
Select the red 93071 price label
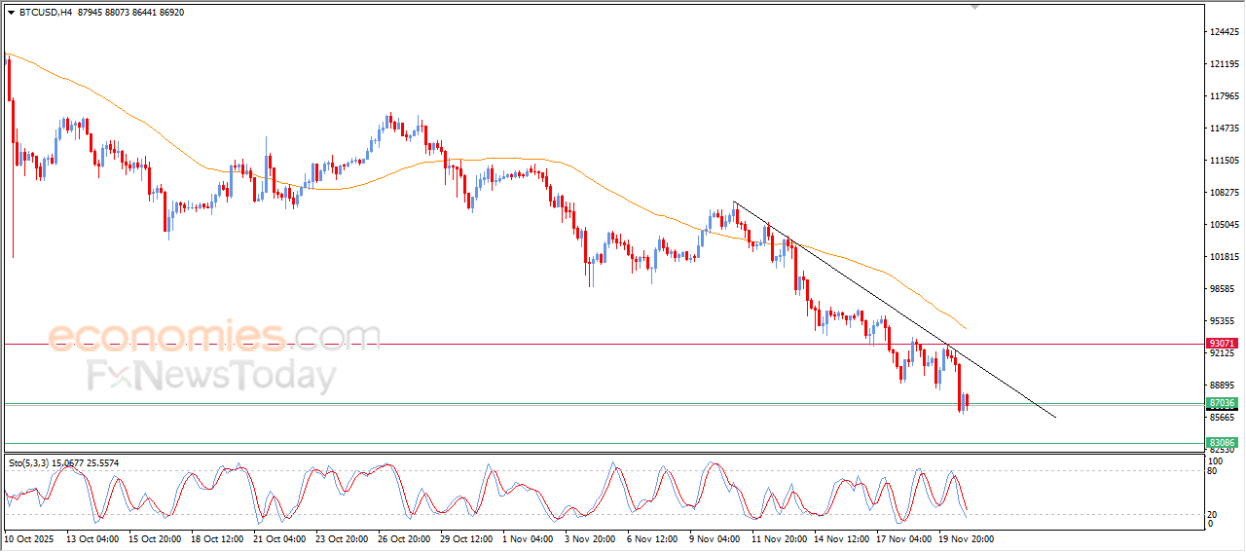click(x=1222, y=344)
